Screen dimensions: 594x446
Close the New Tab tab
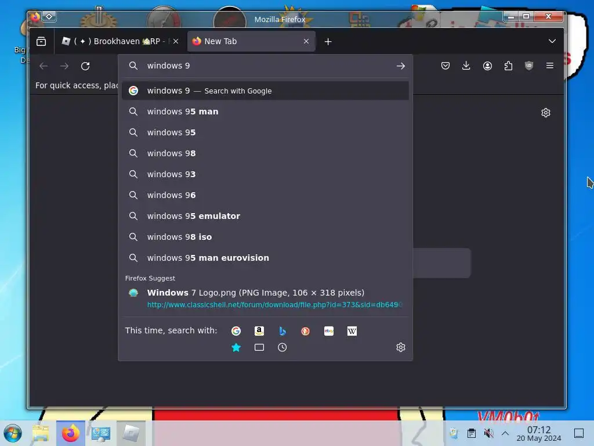(306, 41)
